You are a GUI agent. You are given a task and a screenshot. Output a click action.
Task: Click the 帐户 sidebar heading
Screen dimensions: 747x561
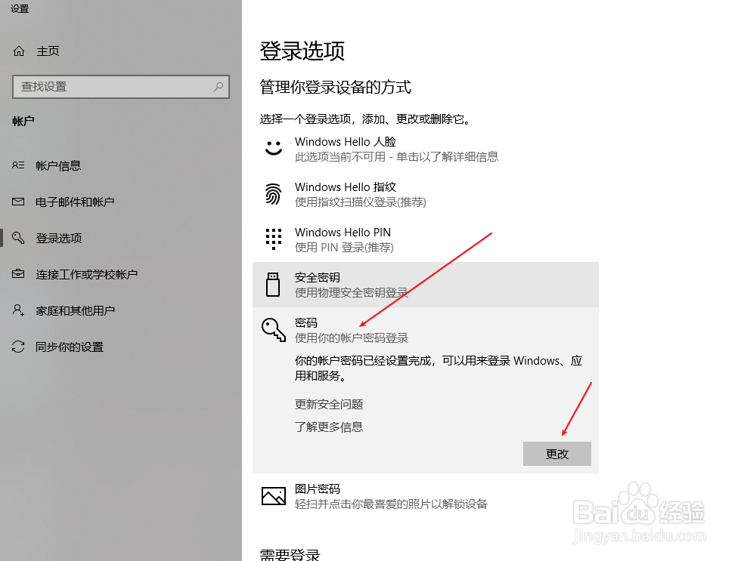pyautogui.click(x=23, y=122)
